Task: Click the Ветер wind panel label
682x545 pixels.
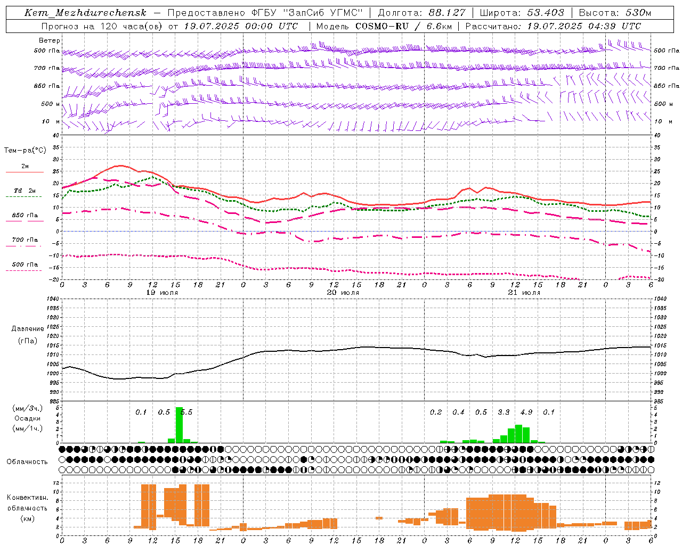Action: coord(50,40)
